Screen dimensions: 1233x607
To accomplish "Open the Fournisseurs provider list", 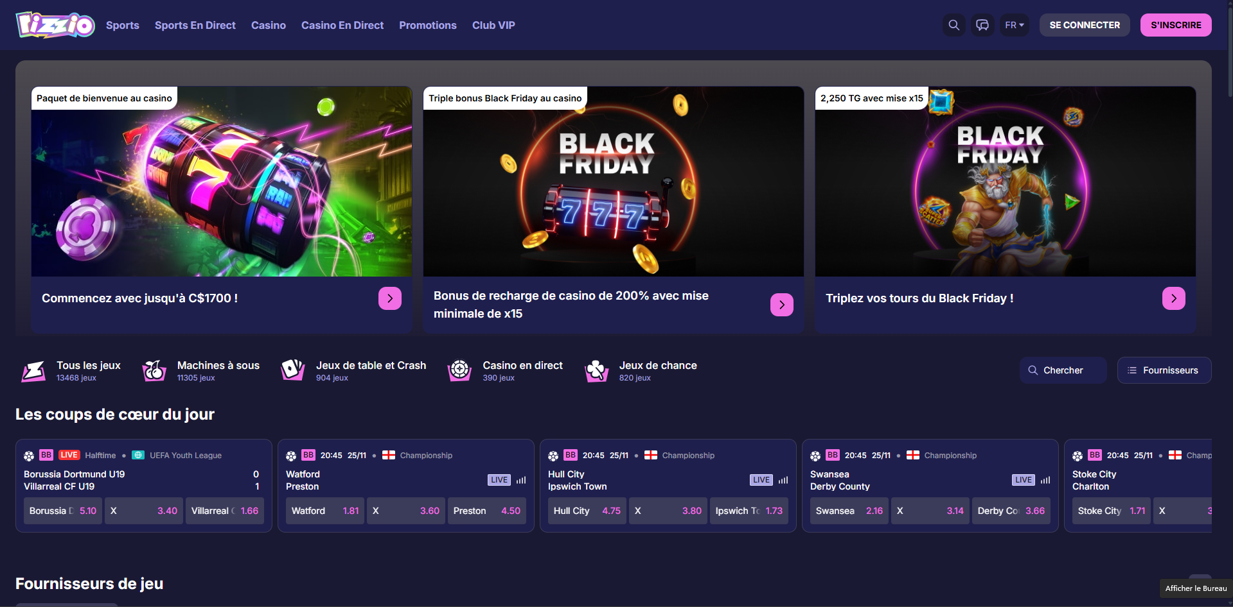I will tap(1164, 370).
